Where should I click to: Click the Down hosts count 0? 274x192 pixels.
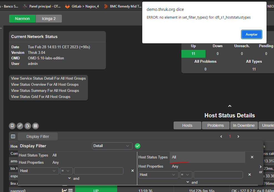pyautogui.click(x=217, y=54)
